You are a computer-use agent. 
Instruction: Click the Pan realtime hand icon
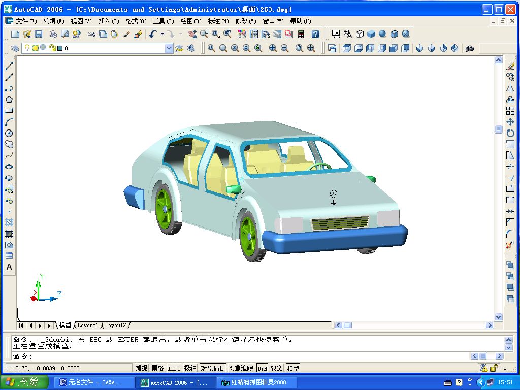[x=192, y=34]
